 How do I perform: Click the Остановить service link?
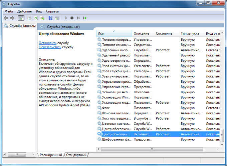pyautogui.click(x=48, y=43)
